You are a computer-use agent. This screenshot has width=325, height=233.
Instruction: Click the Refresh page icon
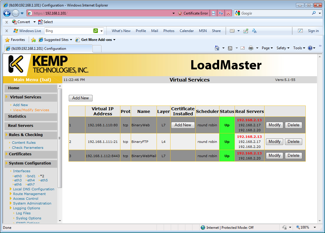coord(221,13)
